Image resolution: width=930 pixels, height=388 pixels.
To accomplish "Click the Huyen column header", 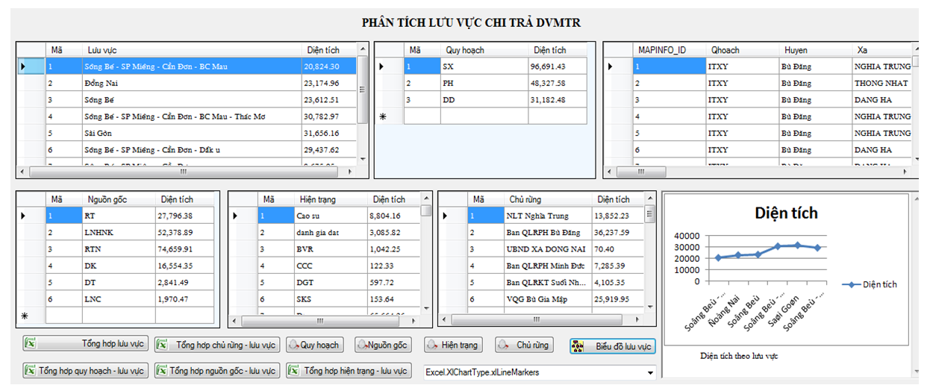I will [815, 50].
